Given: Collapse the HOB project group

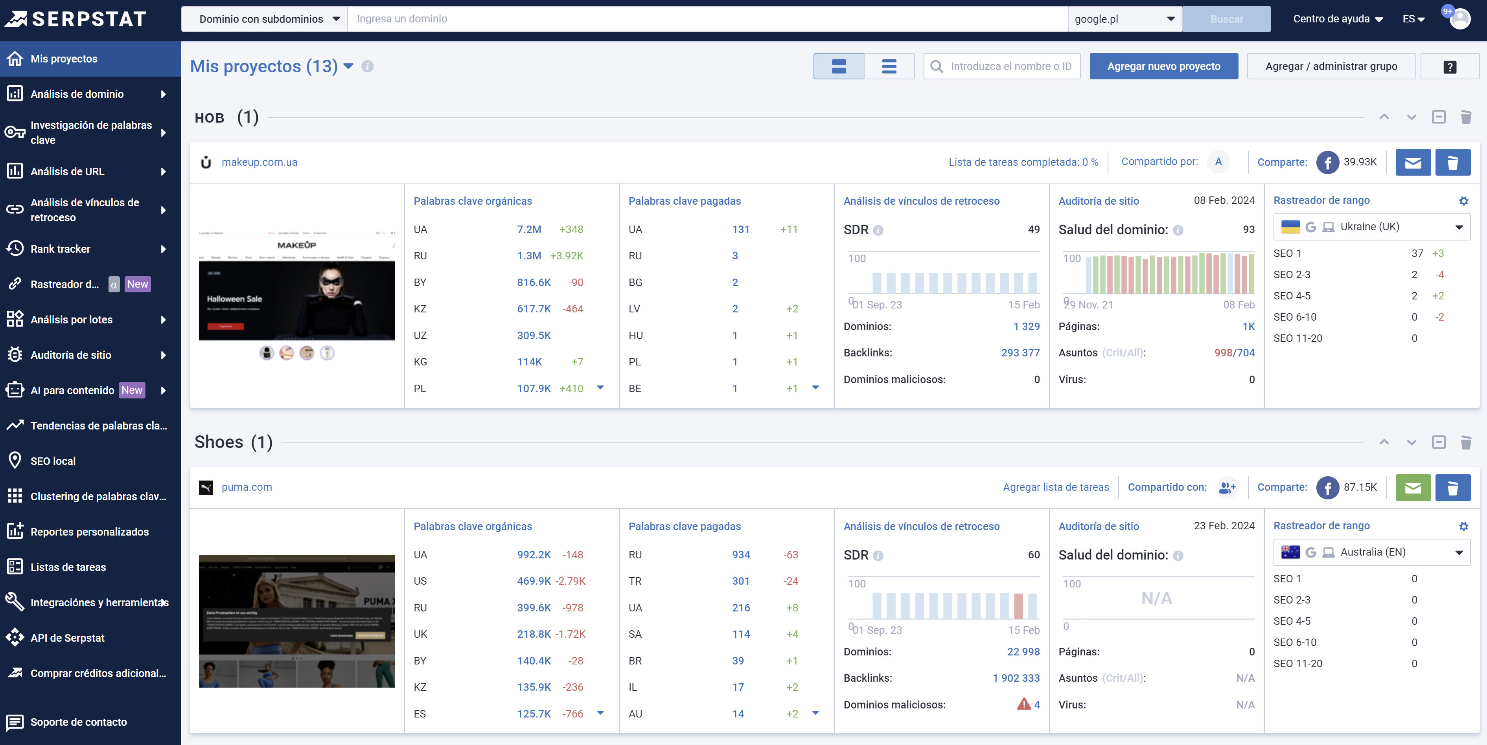Looking at the screenshot, I should pos(1439,117).
